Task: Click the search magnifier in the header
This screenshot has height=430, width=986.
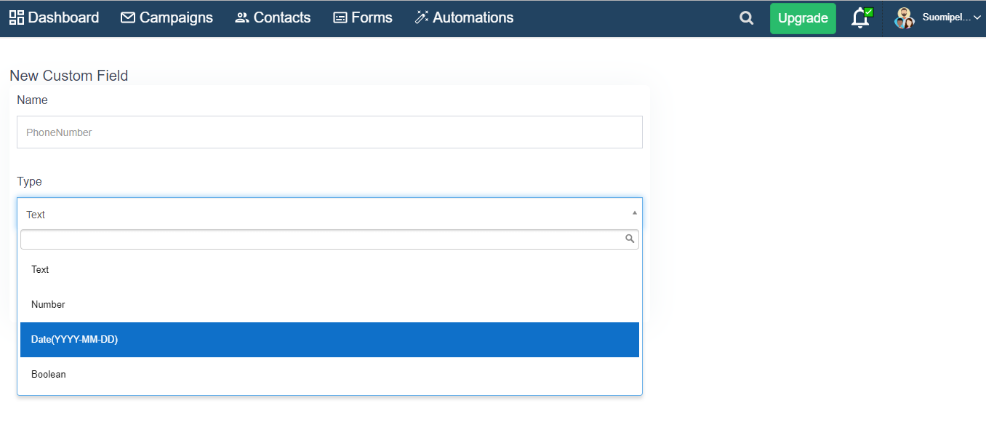Action: coord(746,18)
